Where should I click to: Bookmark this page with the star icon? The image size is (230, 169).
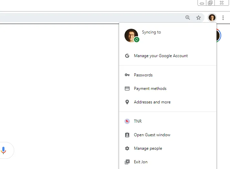coord(199,18)
